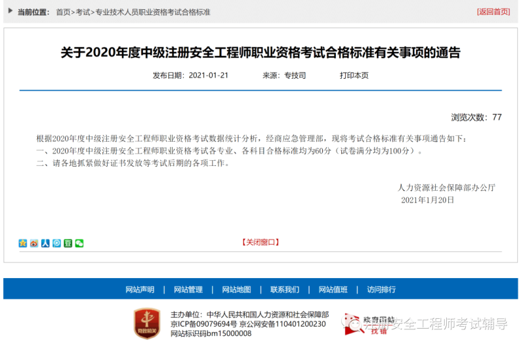The width and height of the screenshot is (525, 347).
Task: Open 访问排行 in the footer bar
Action: 381,289
